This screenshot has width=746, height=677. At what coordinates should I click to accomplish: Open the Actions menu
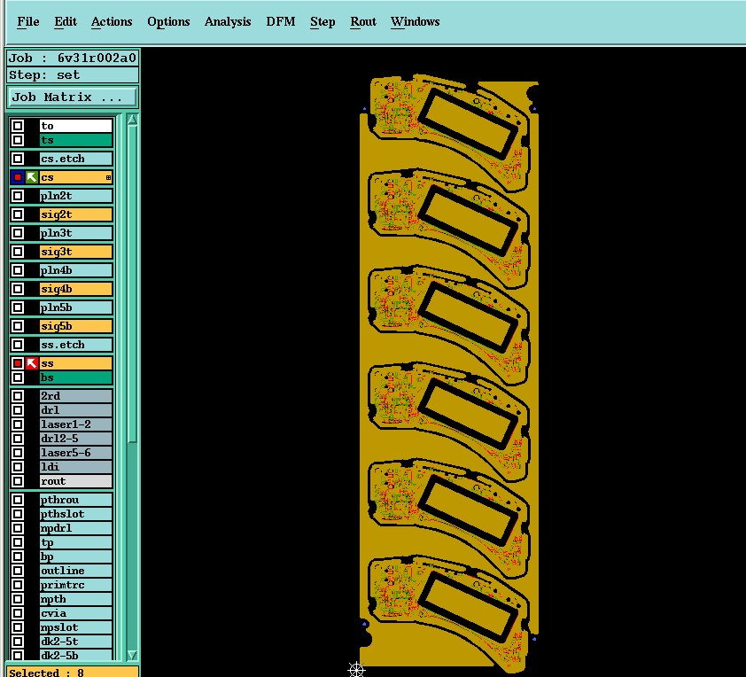coord(112,22)
